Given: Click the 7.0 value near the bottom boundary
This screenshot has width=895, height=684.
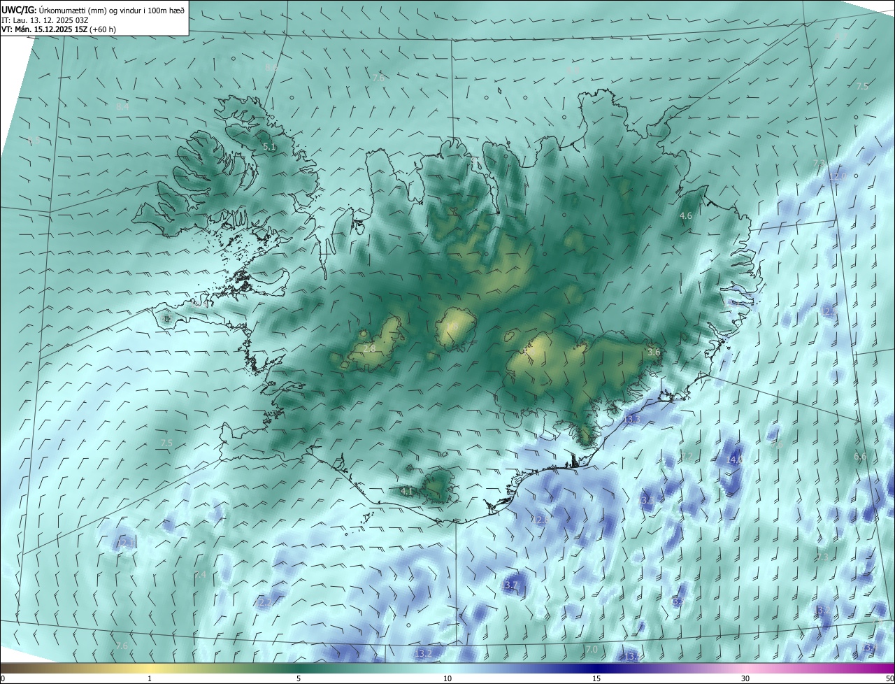Looking at the screenshot, I should point(592,650).
